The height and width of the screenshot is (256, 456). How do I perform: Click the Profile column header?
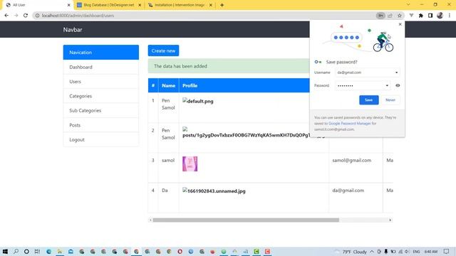(x=190, y=85)
